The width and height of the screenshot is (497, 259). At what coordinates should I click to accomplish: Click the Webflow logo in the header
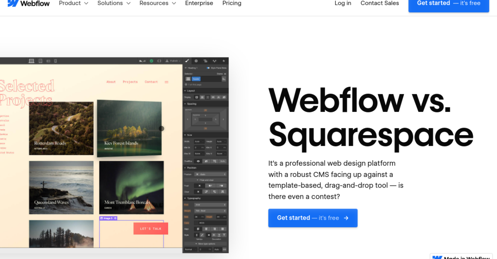click(29, 3)
